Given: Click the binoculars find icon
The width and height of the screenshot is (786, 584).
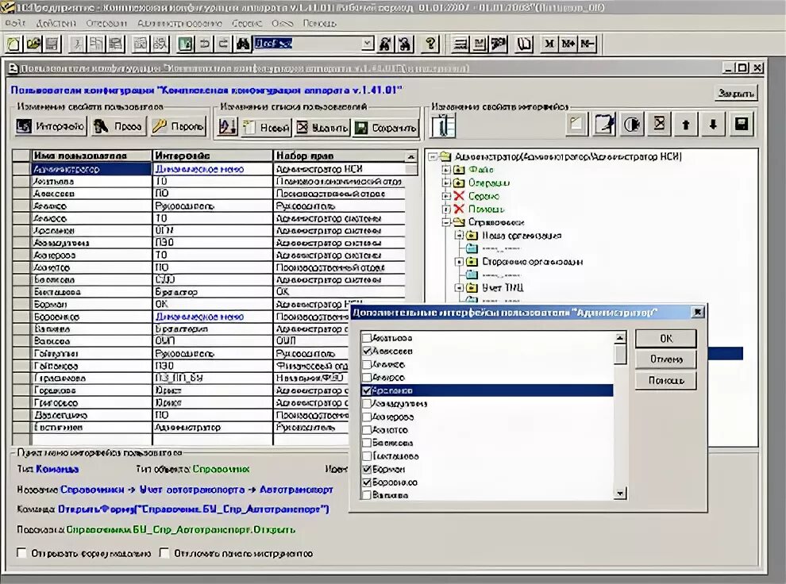Looking at the screenshot, I should 243,44.
